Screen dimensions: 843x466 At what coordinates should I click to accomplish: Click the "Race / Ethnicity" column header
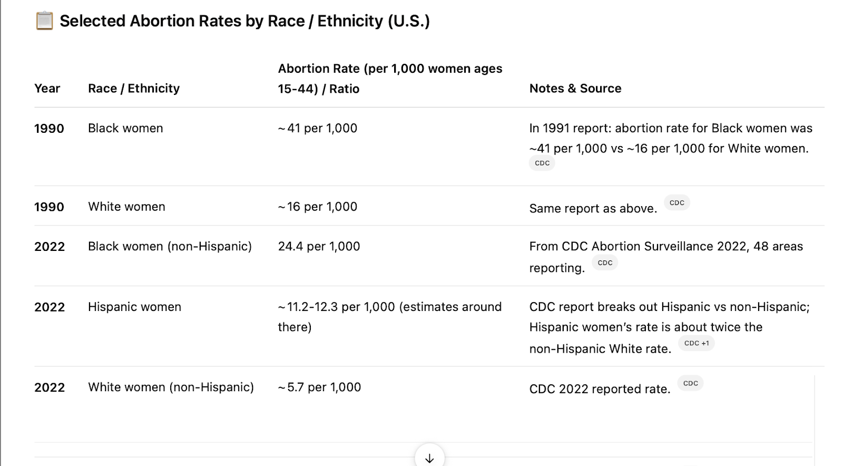click(134, 89)
